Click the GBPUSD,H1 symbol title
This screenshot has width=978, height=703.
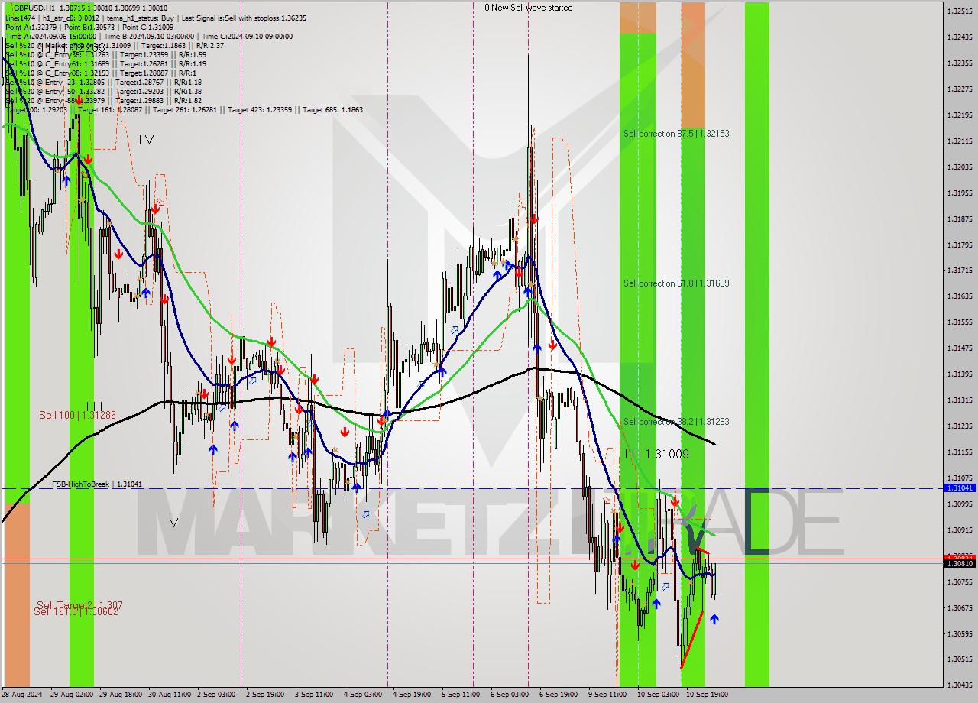(34, 8)
